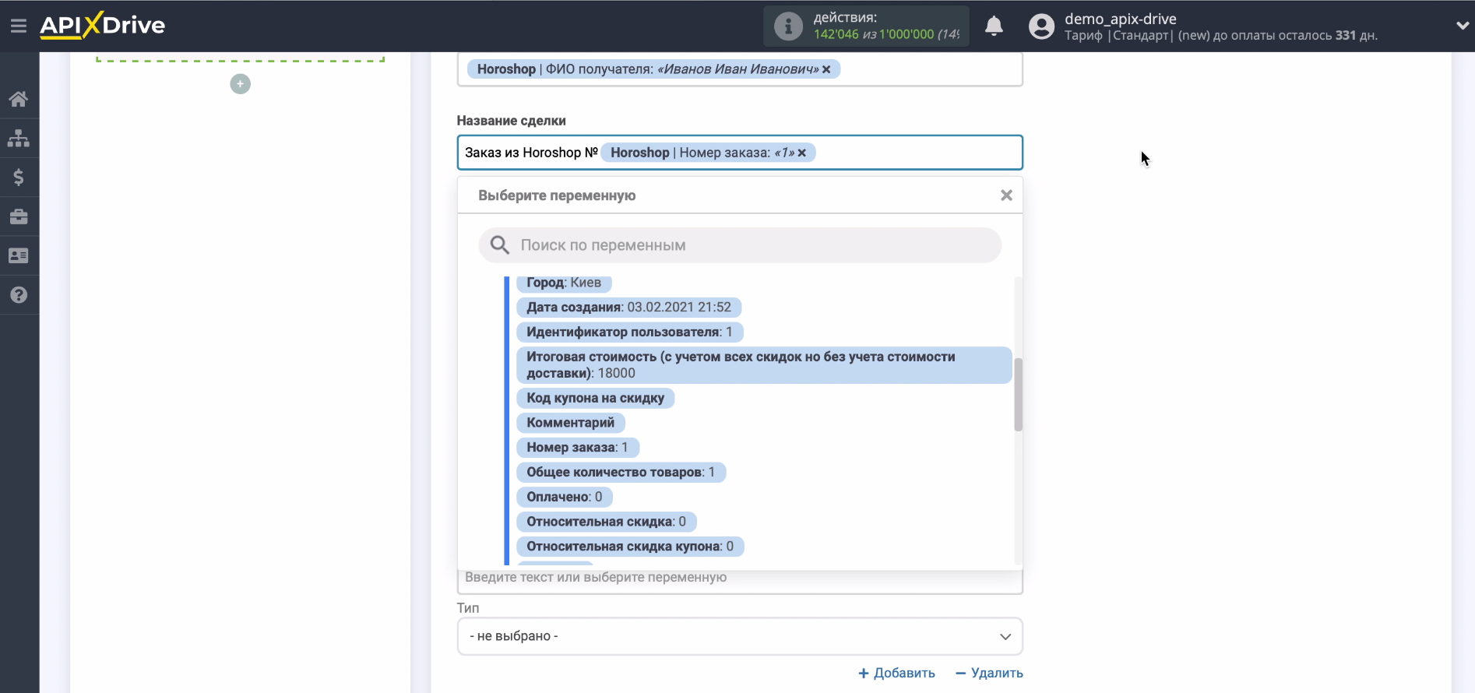1475x693 pixels.
Task: Select the Код купона на скидку variable
Action: point(595,398)
